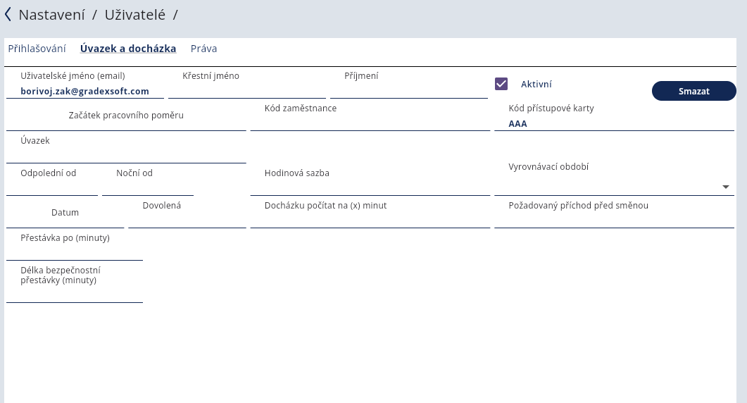Go to Nastavení in the breadcrumb
747x403 pixels.
point(52,14)
